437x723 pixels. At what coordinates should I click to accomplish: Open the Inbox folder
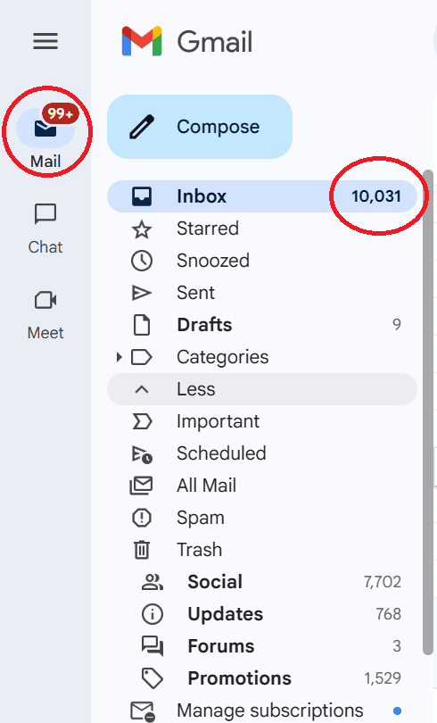pos(262,196)
